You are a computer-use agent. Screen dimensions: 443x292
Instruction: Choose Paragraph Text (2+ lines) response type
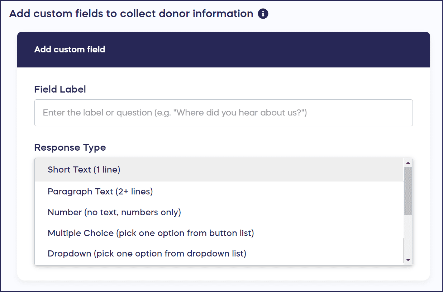click(100, 192)
